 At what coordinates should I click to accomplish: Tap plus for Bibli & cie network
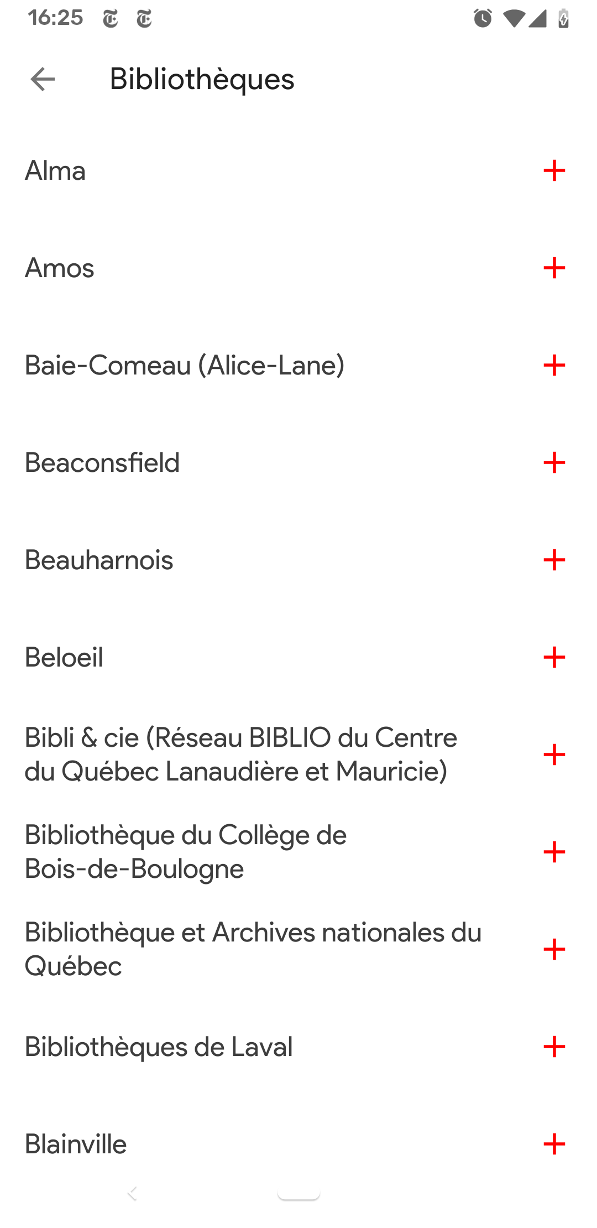click(x=554, y=755)
